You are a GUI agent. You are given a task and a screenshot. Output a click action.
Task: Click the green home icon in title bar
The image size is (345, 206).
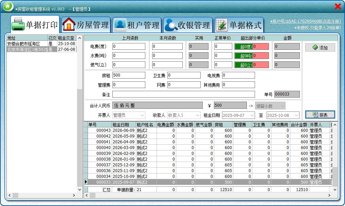point(8,6)
